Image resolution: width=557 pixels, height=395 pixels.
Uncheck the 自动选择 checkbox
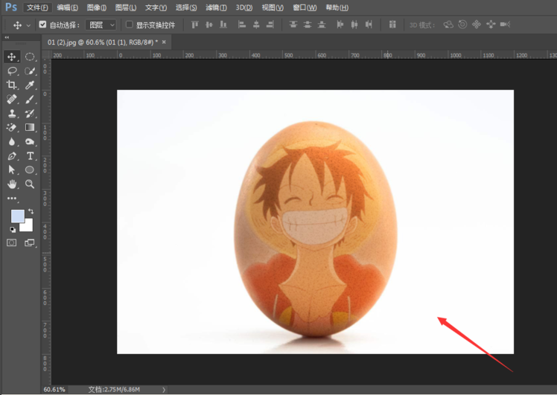(x=42, y=25)
